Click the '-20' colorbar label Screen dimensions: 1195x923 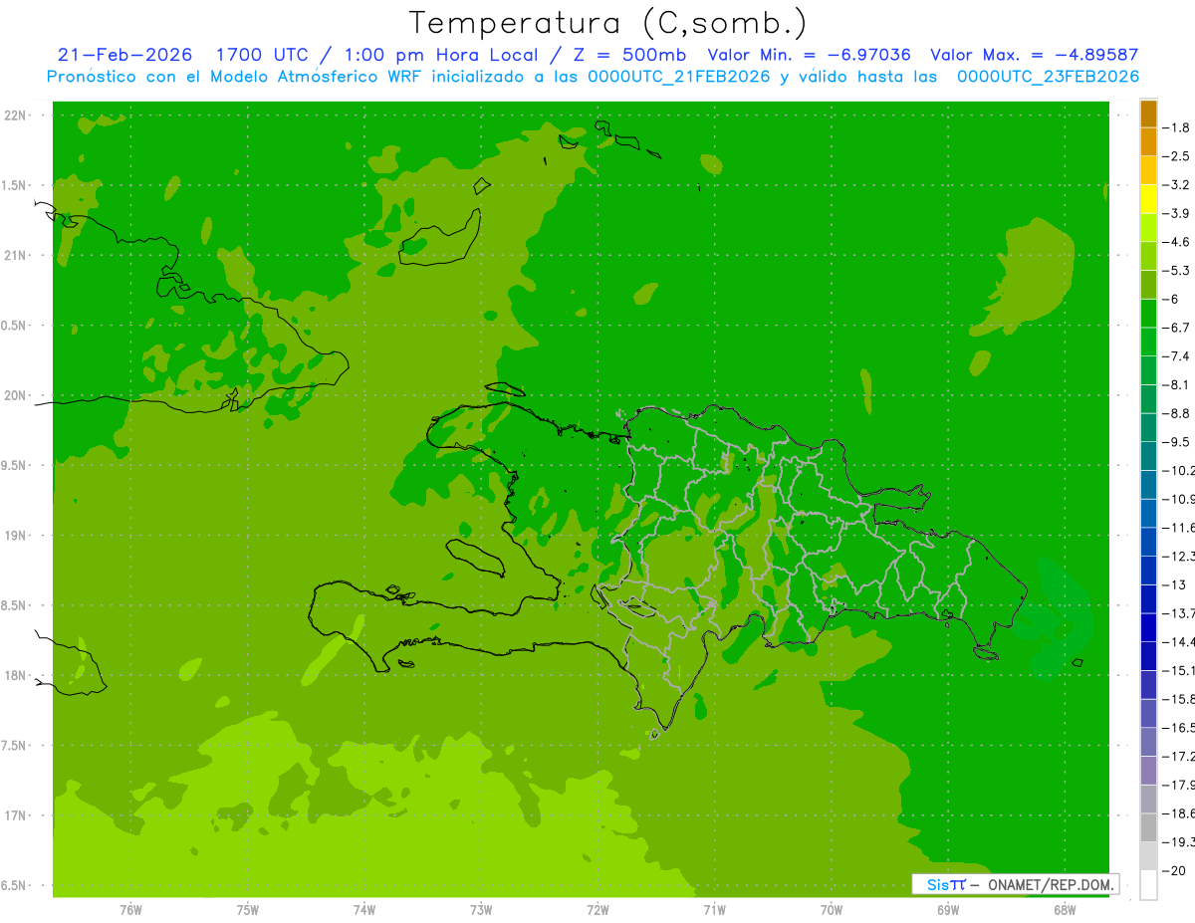click(x=1174, y=870)
